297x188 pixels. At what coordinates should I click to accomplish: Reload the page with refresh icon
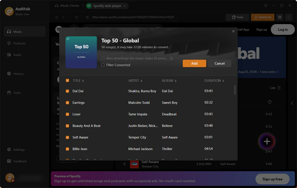(x=76, y=17)
